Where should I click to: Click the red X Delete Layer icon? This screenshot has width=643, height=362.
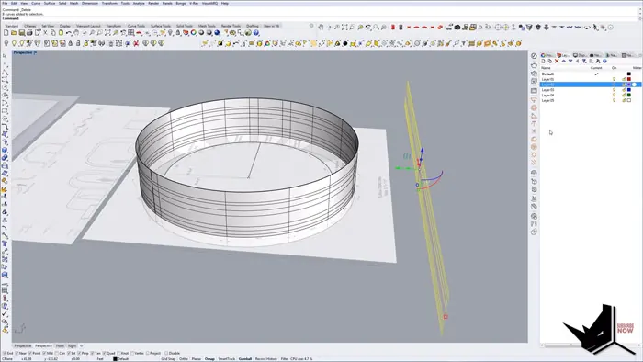pyautogui.click(x=557, y=61)
